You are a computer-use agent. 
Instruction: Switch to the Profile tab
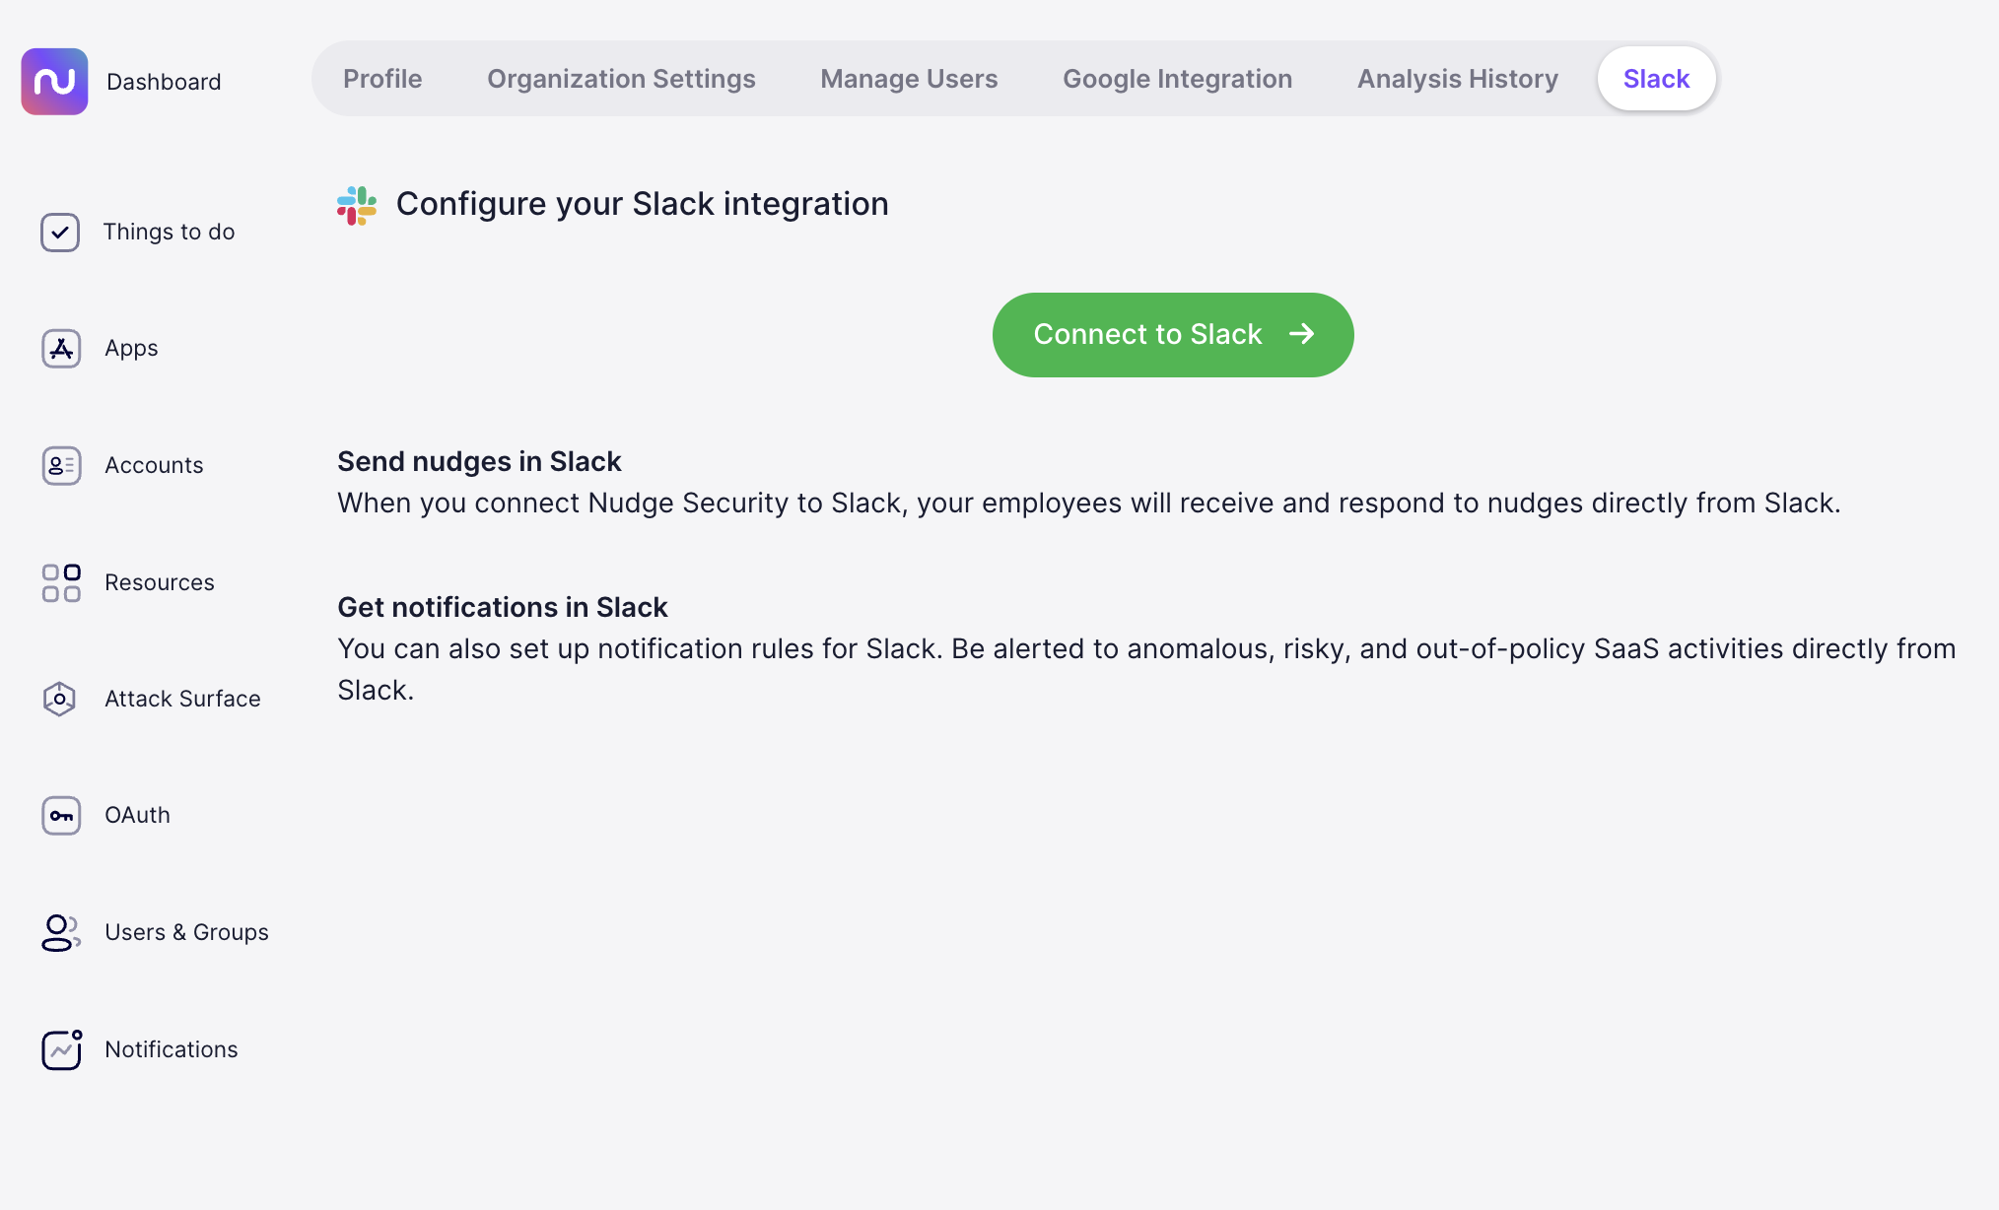(x=382, y=79)
